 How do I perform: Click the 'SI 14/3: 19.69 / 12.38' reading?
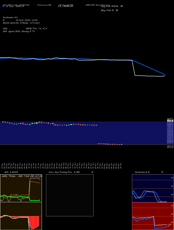point(27,20)
